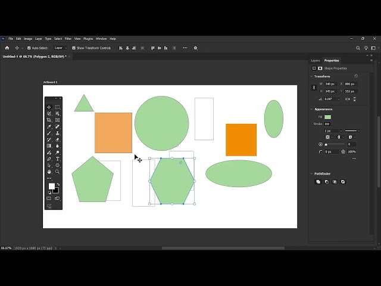Open the stroke line join dropdown
381x286 pixels.
click(x=352, y=137)
